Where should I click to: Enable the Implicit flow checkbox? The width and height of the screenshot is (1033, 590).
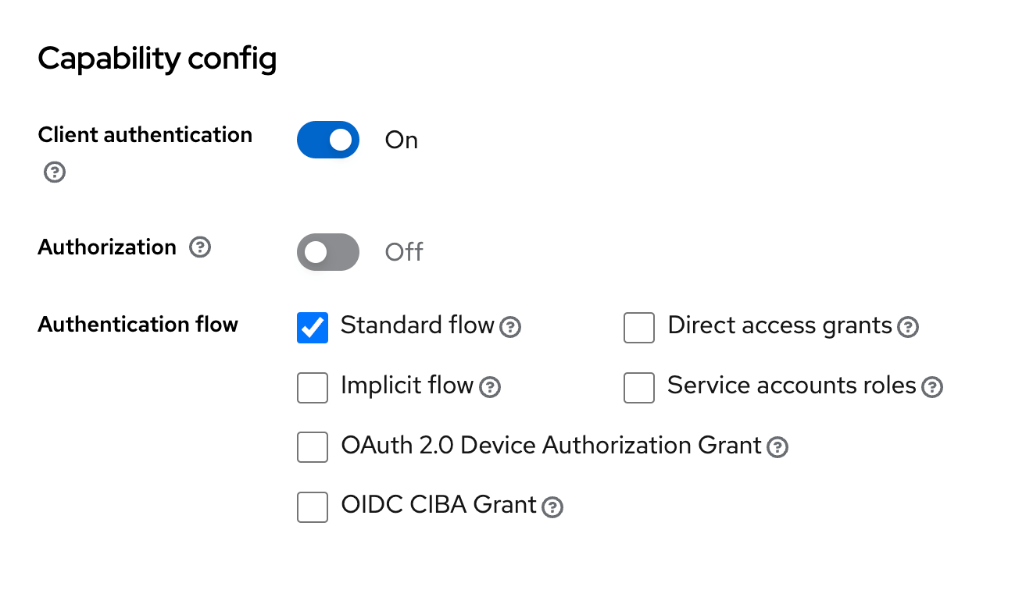pos(313,388)
